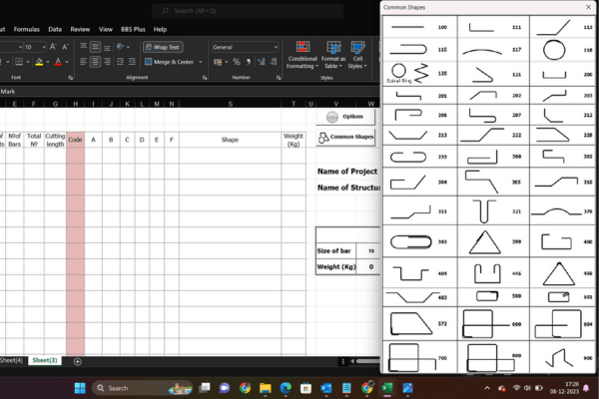Pick the U-shaped bar code 321

pyautogui.click(x=485, y=210)
